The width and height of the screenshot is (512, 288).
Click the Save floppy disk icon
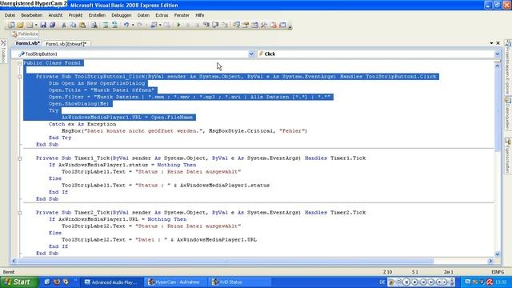pos(43,25)
